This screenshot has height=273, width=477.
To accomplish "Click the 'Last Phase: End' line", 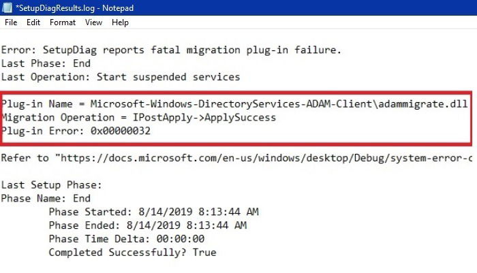I will pyautogui.click(x=45, y=63).
